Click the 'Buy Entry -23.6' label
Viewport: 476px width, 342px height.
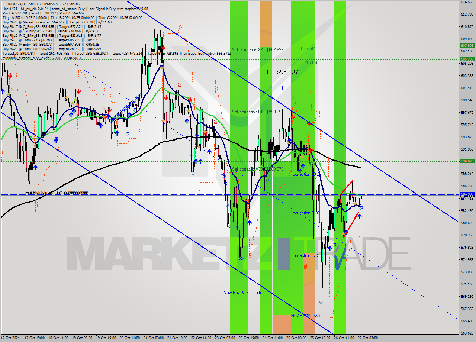306,316
